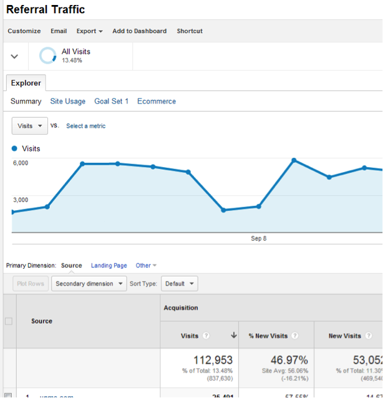Check the first row's checkbox
383x398 pixels.
click(x=8, y=396)
